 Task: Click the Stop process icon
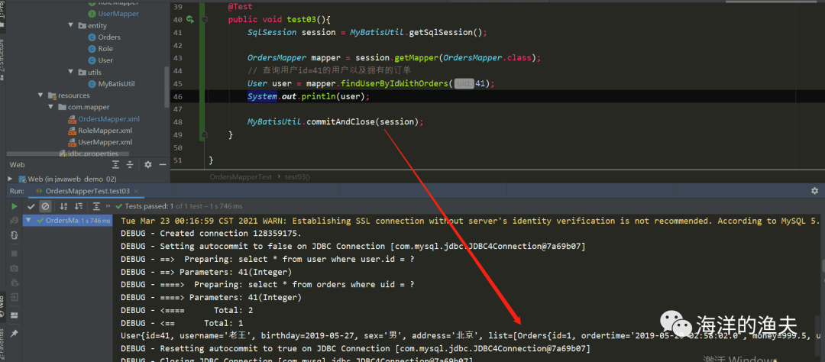pyautogui.click(x=15, y=254)
